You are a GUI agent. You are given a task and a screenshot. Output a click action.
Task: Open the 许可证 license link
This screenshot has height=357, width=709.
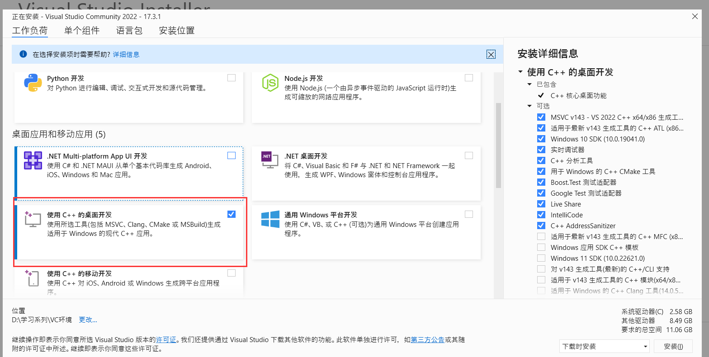coord(166,340)
